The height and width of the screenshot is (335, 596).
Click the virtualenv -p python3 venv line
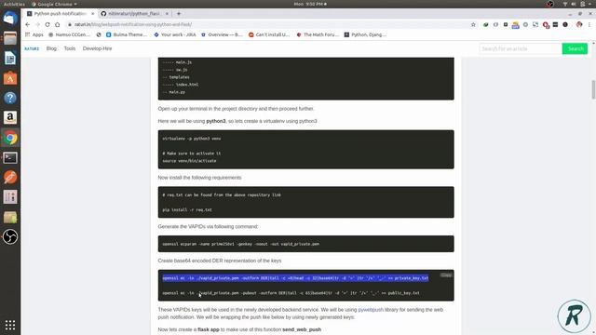(192, 139)
